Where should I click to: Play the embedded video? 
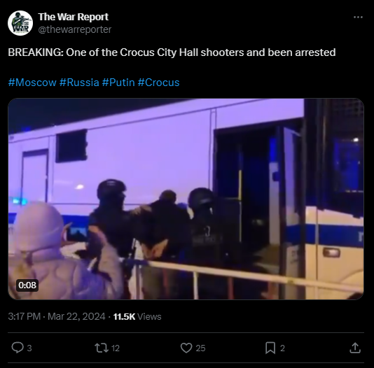pos(186,199)
